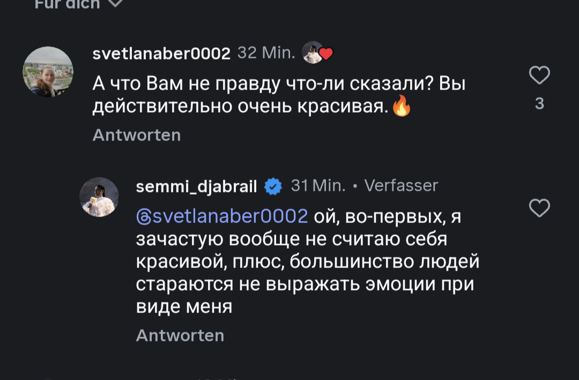This screenshot has width=579, height=380.
Task: Reply via Antworten under svetlanaber0002's comment
Action: point(136,135)
